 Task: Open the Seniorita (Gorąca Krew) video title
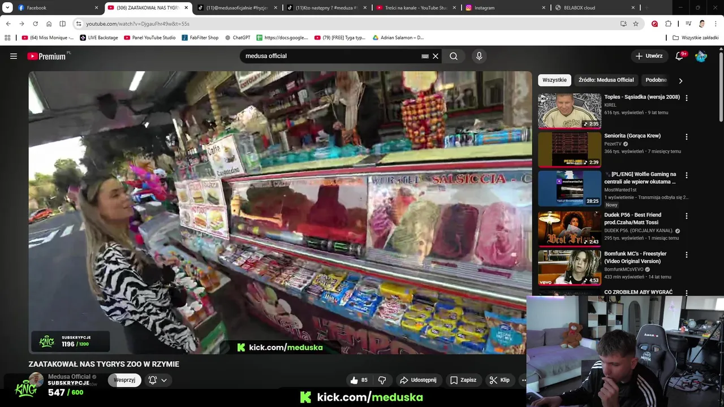632,136
